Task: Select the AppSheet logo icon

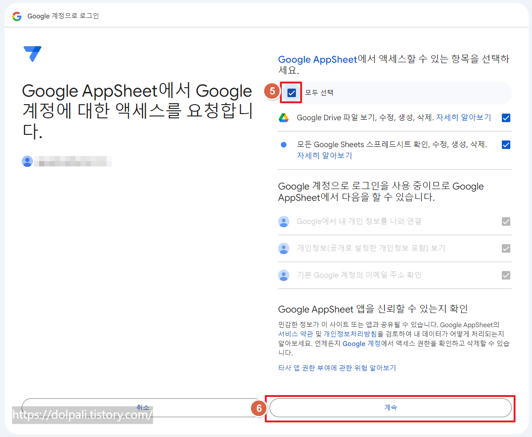Action: pyautogui.click(x=33, y=53)
